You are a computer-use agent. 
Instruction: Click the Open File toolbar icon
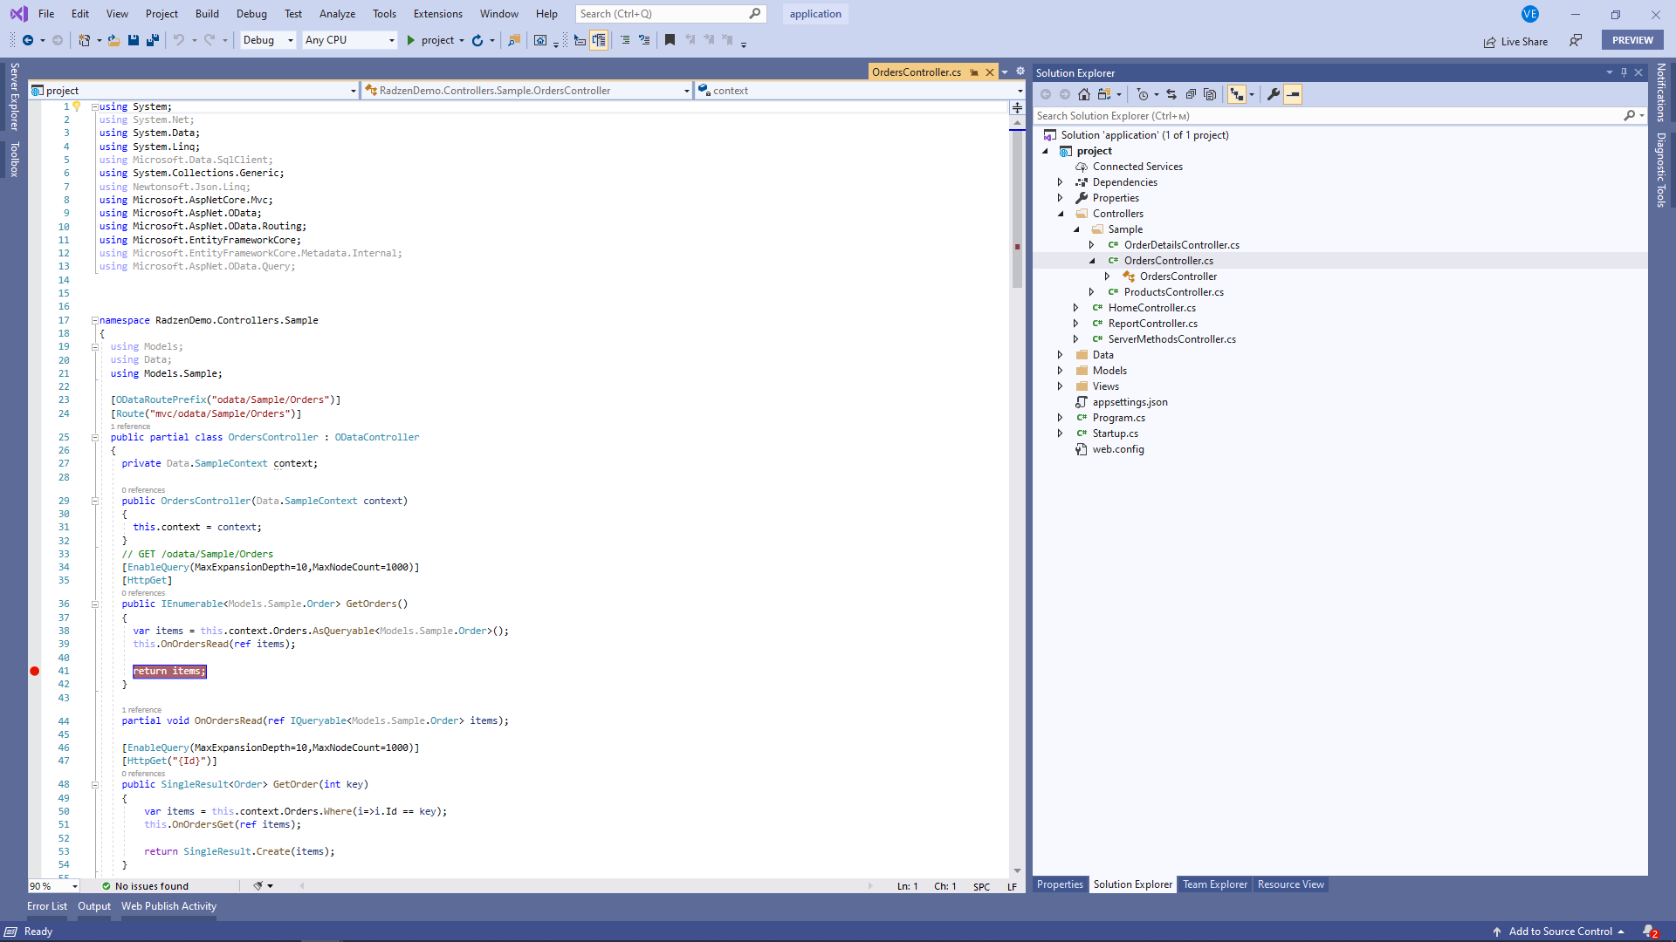click(113, 40)
